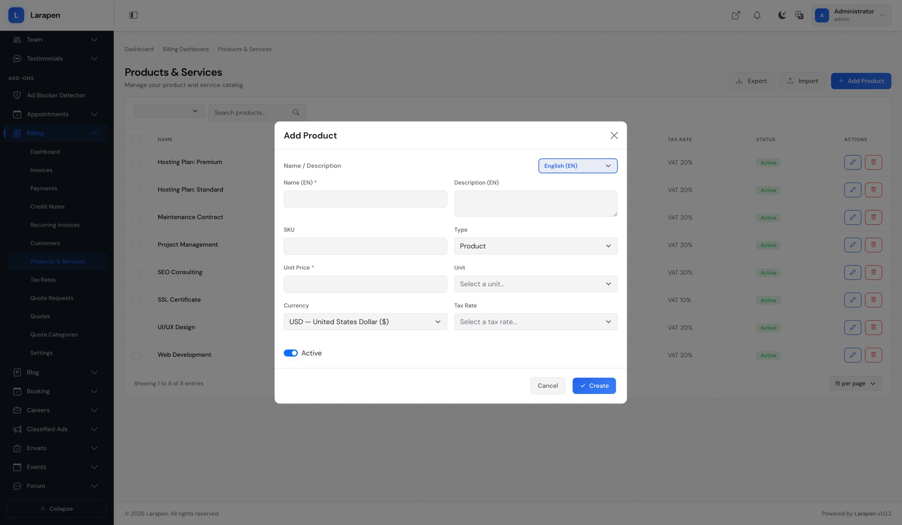The image size is (902, 525).
Task: Click Cancel in the Add Product dialog
Action: click(547, 386)
